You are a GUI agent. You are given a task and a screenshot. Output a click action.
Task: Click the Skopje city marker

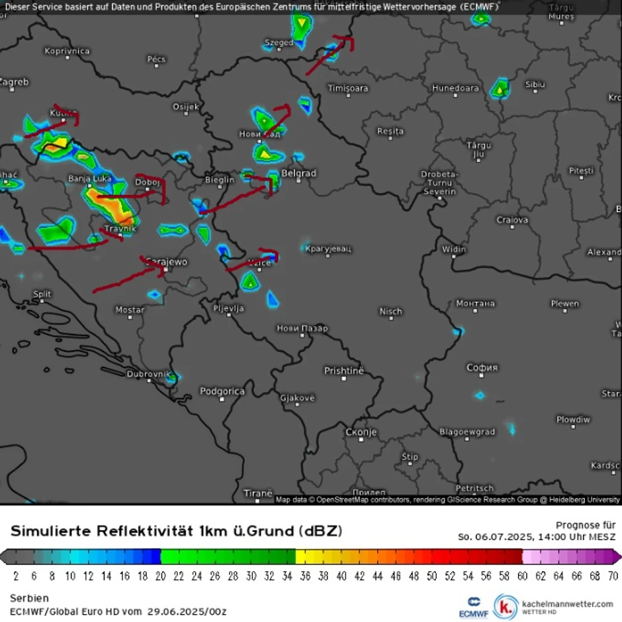[x=361, y=440]
